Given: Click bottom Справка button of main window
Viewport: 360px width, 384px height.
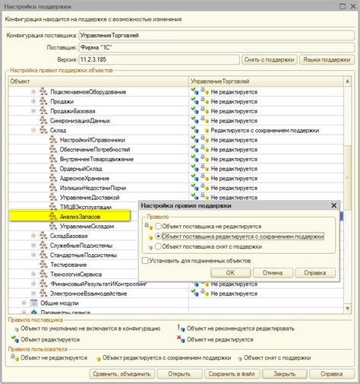Looking at the screenshot, I should coord(332,374).
